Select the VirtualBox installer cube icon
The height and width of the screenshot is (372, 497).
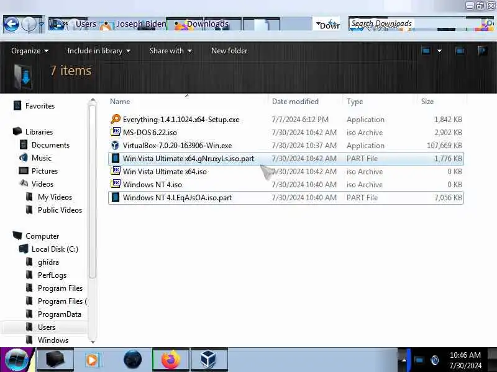pyautogui.click(x=115, y=145)
